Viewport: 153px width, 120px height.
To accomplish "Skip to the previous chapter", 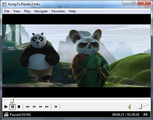I will point(27,107).
